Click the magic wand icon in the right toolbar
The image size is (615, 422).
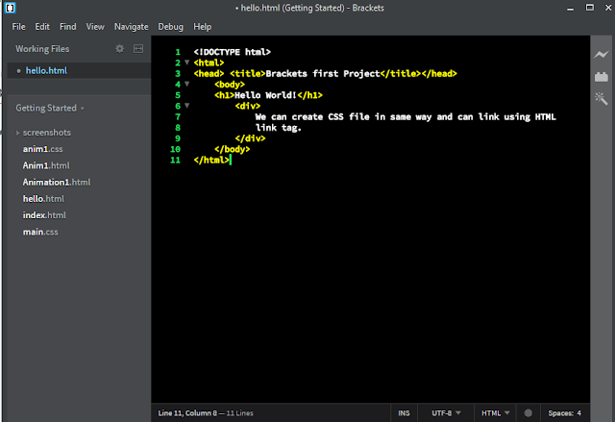[601, 98]
